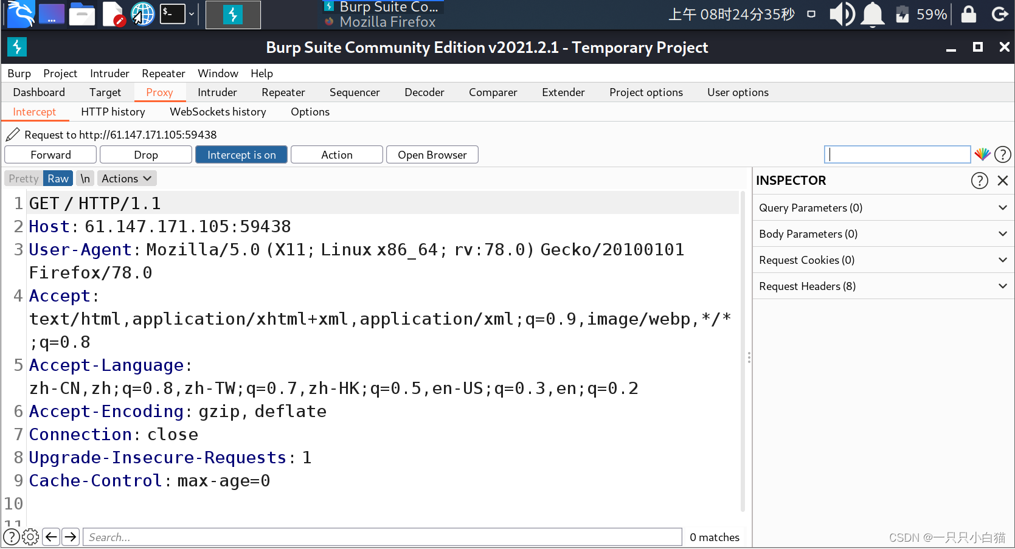Switch to the Project options tab

coord(646,92)
